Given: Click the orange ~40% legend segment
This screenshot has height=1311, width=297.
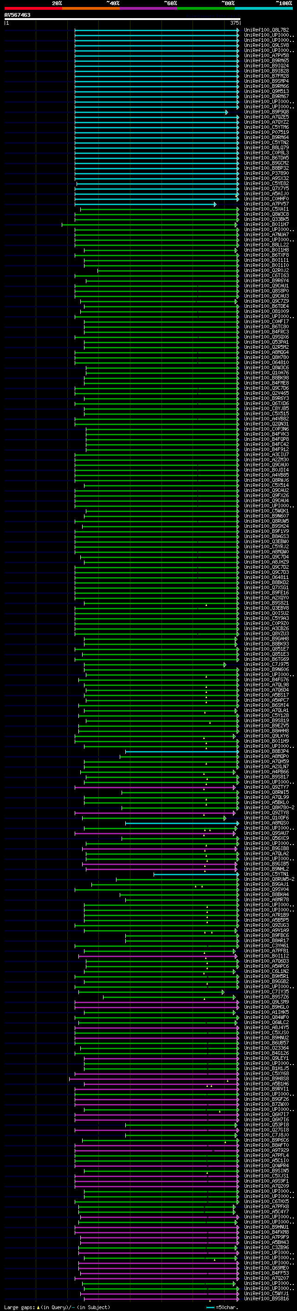Looking at the screenshot, I should (91, 8).
